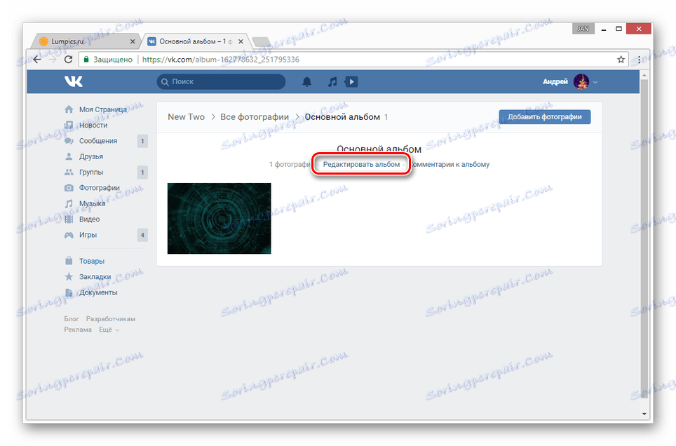Click the user avatar picture
Image resolution: width=676 pixels, height=446 pixels.
pyautogui.click(x=581, y=81)
